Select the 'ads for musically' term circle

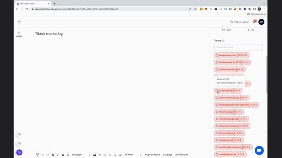point(217,69)
